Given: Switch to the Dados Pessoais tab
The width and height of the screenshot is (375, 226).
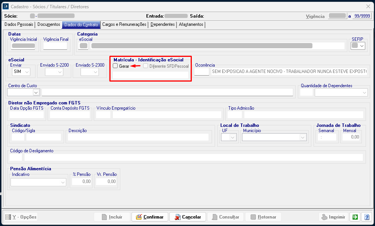Looking at the screenshot, I should (19, 25).
